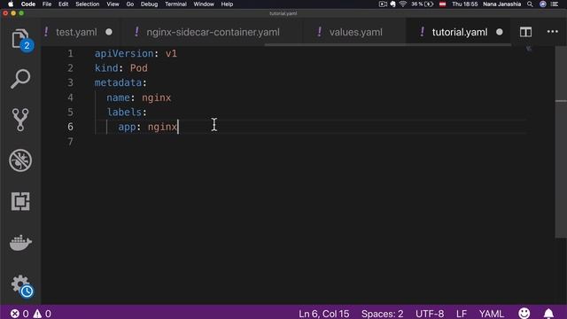This screenshot has width=567, height=319.
Task: Click the app key on line 6
Action: [x=127, y=127]
